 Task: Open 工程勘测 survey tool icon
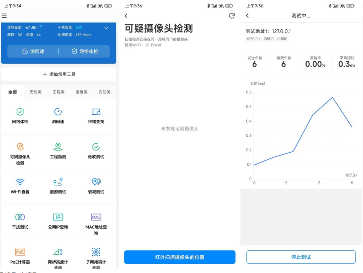tap(58, 147)
